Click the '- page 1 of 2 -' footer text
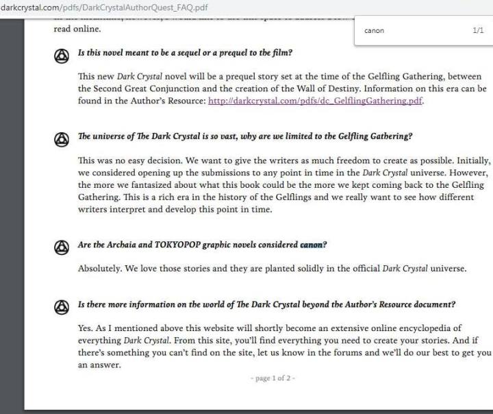Image resolution: width=493 pixels, height=414 pixels. [273, 378]
